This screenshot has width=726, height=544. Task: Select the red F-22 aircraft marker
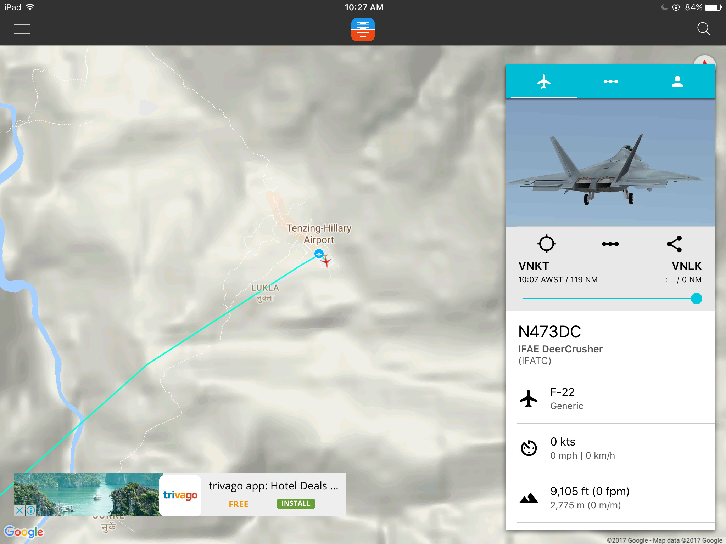pyautogui.click(x=326, y=261)
